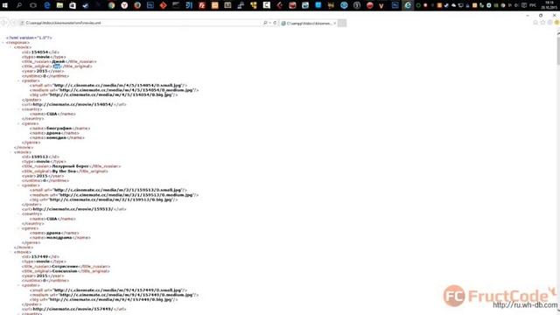Click big poster url of movie 159513
This screenshot has width=560, height=315.
coord(111,199)
